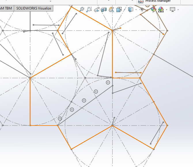The image size is (193, 167).
Task: Click the Zoom to Fit icon
Action: [x=82, y=10]
